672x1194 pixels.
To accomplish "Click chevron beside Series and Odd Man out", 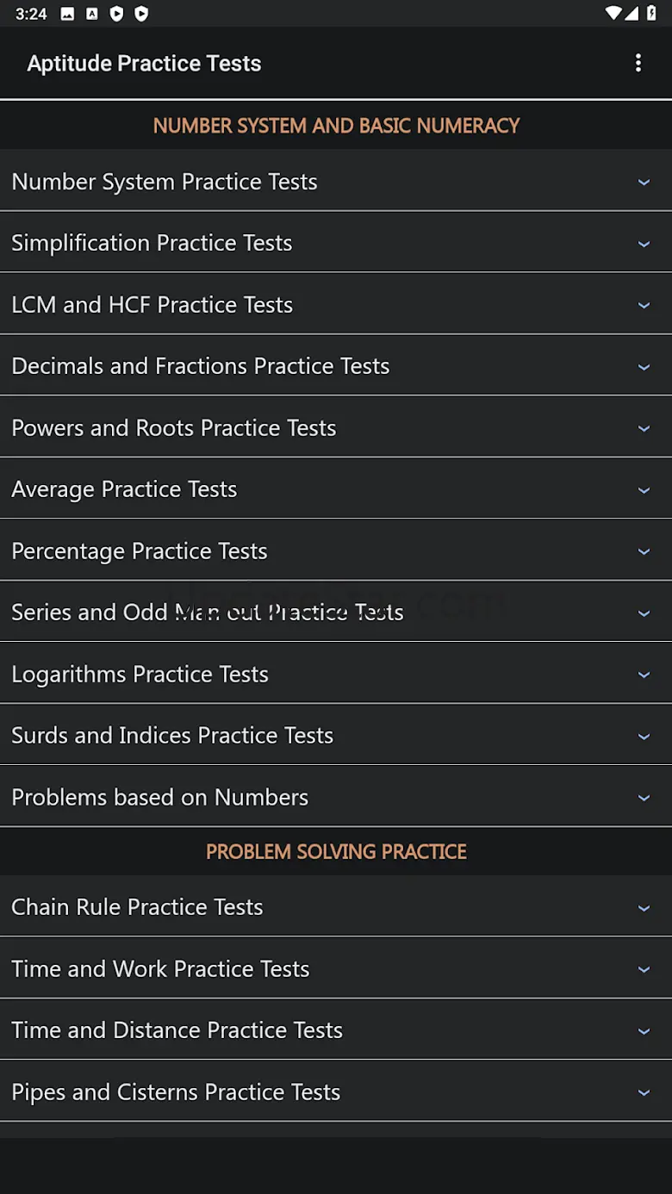I will [643, 613].
